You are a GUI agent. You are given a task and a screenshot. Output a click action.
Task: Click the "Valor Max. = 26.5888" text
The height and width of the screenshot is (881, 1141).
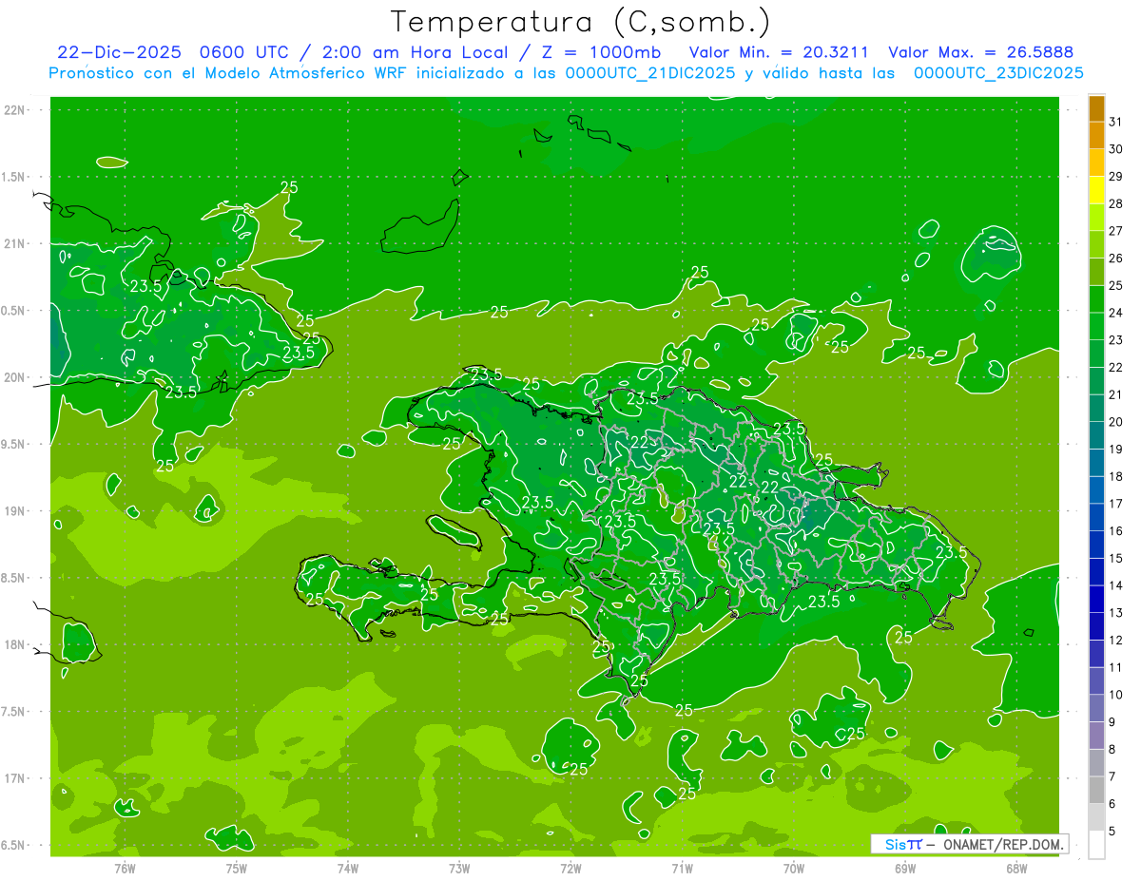coord(980,52)
